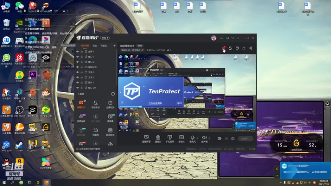
Task: Add a screen capture source from bottom toolbar
Action: tap(146, 139)
